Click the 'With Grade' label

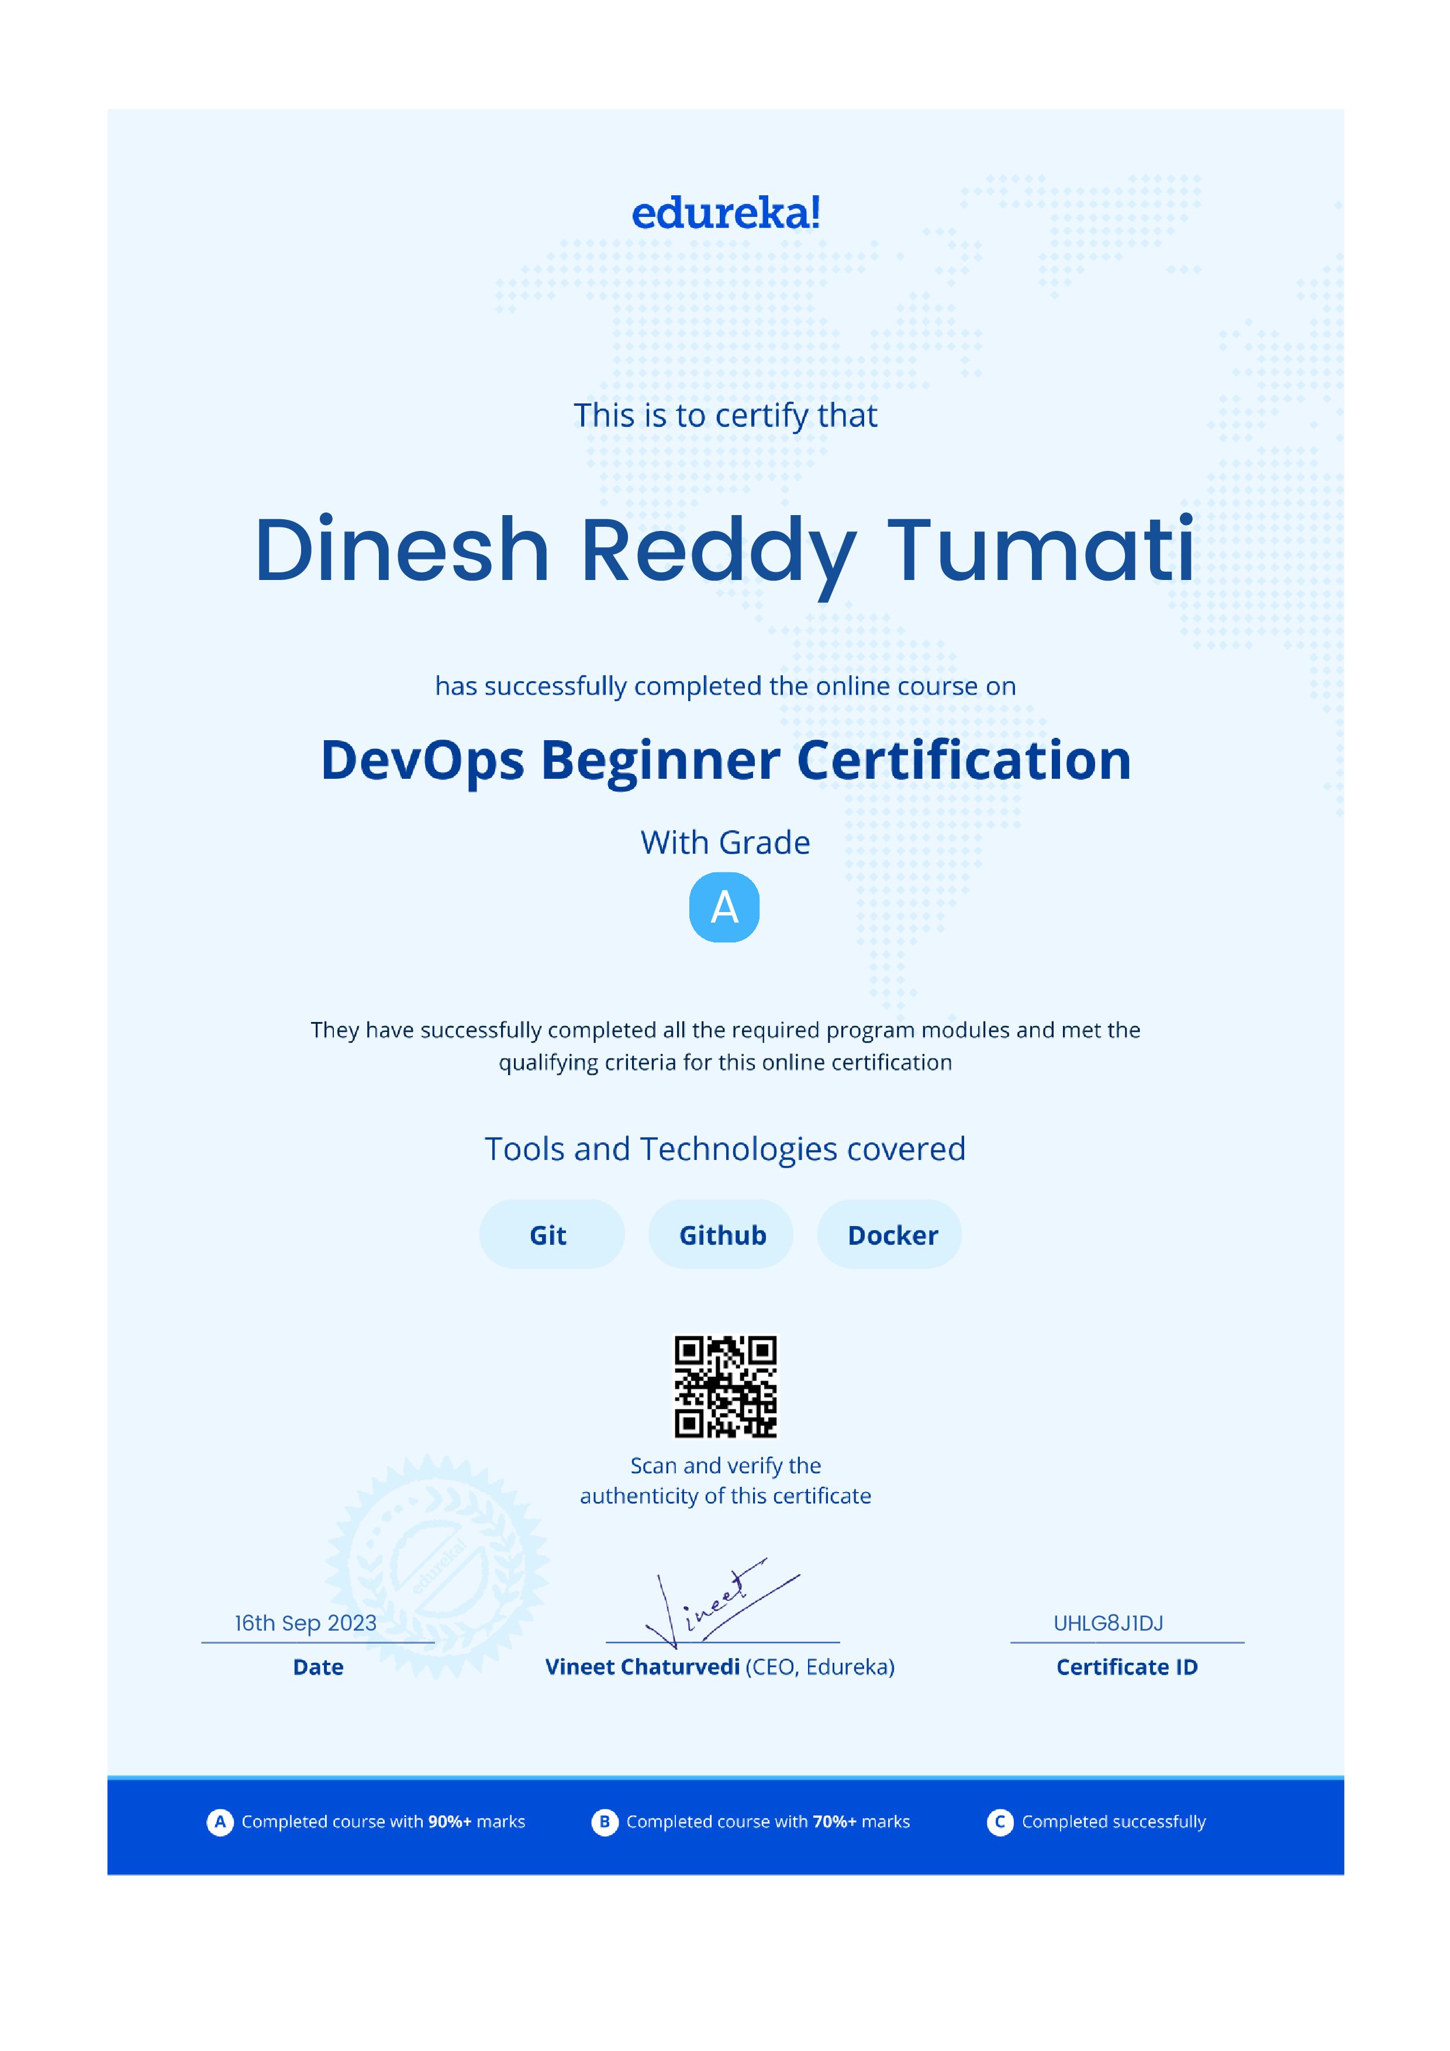(x=726, y=843)
